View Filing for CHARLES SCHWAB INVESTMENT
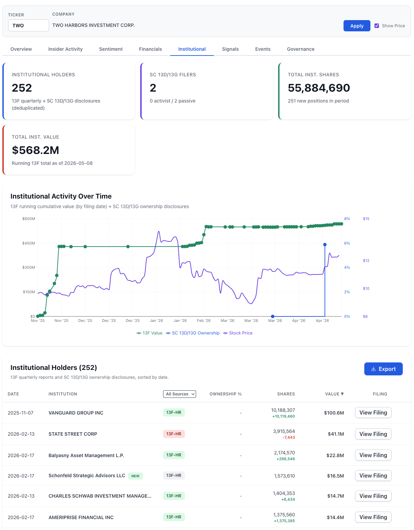The width and height of the screenshot is (414, 530). (x=373, y=496)
